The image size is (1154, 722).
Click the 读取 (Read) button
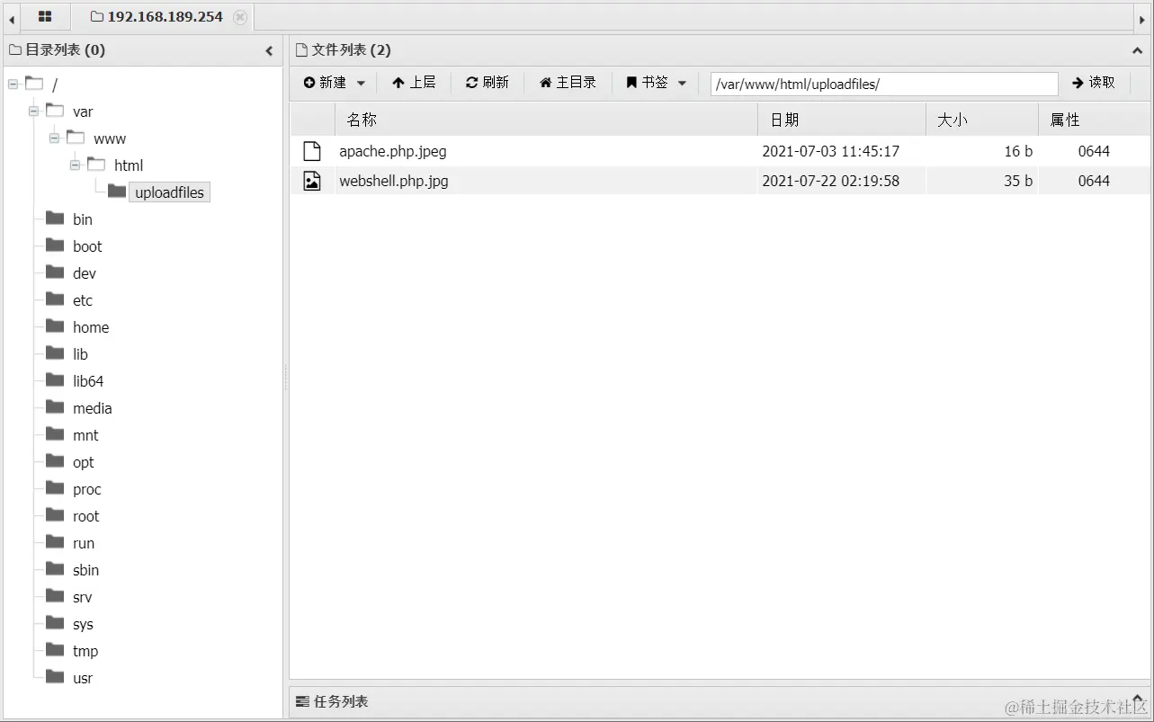(1094, 82)
